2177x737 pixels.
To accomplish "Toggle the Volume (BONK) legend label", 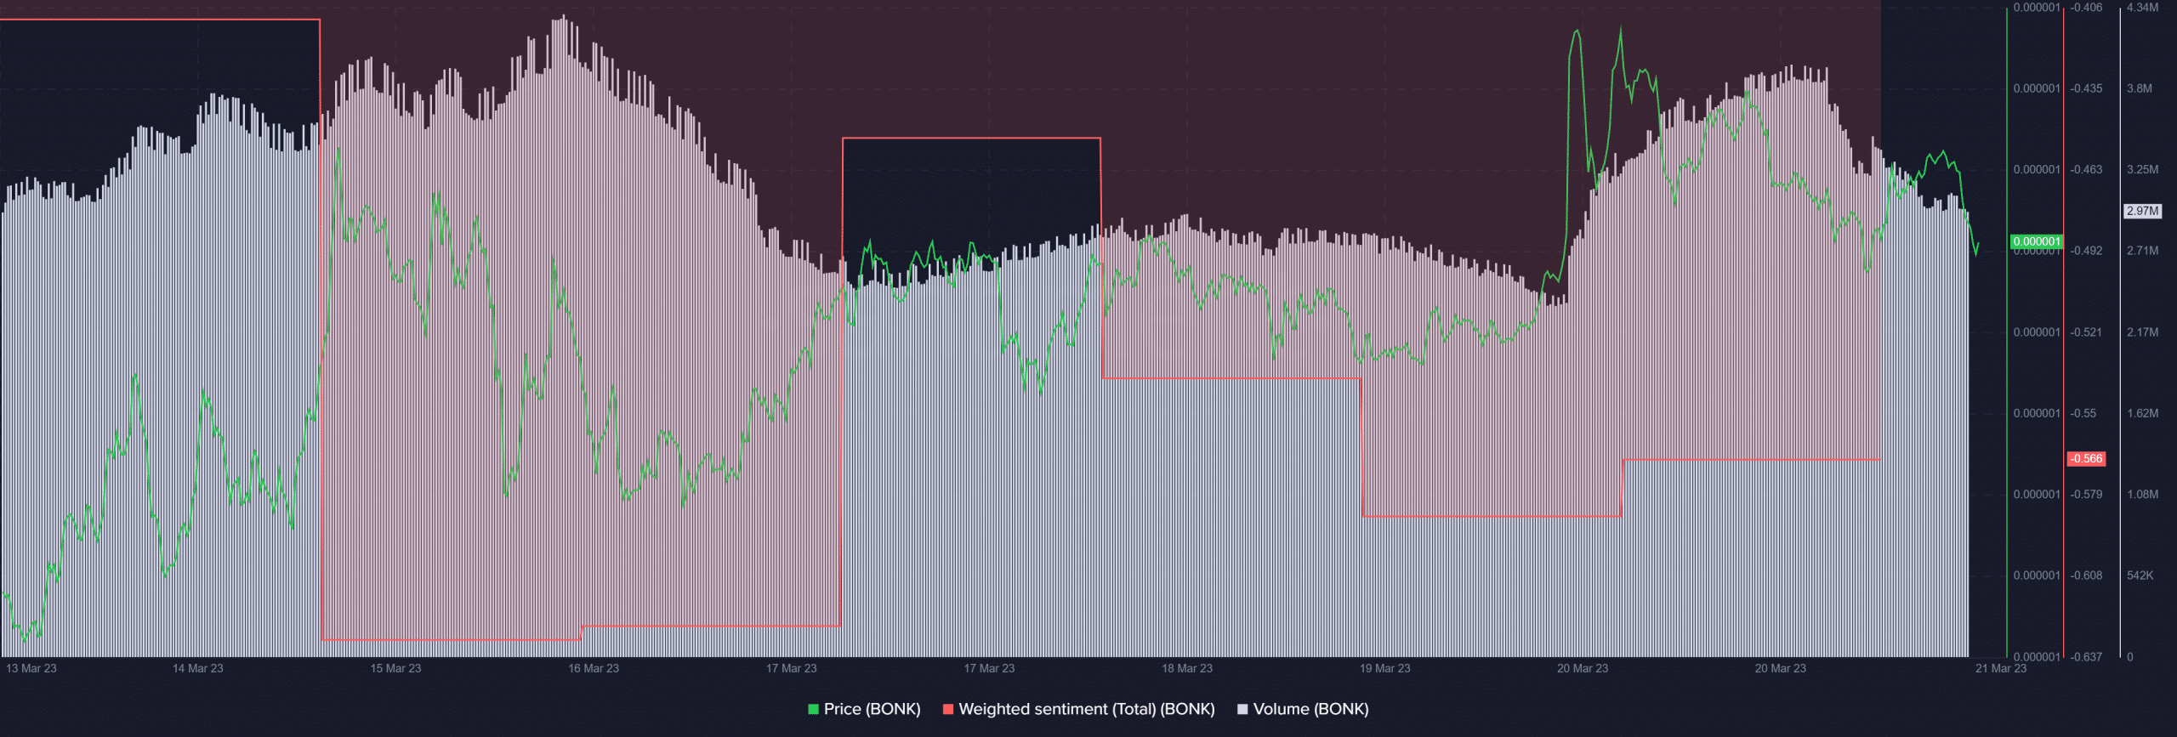I will 1310,709.
